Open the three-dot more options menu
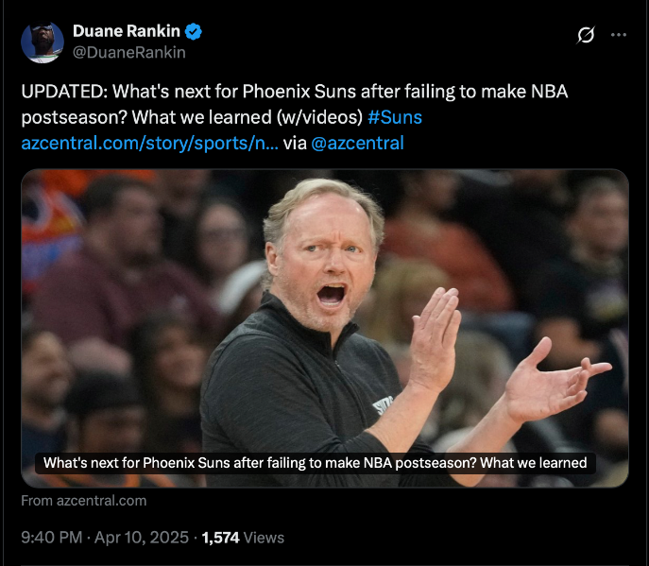Viewport: 649px width, 566px height. click(x=619, y=35)
